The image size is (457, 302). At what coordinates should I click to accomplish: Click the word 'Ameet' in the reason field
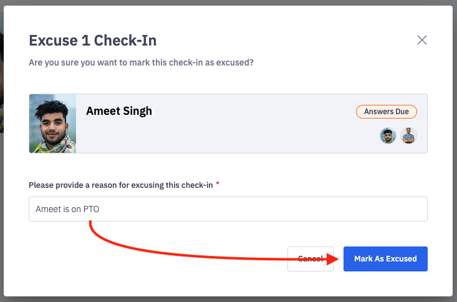[48, 210]
